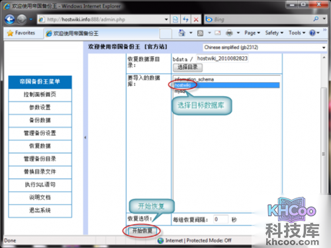This screenshot has width=331, height=248.
Task: Open Chinese simplified (gb2312) language dropdown
Action: point(264,47)
